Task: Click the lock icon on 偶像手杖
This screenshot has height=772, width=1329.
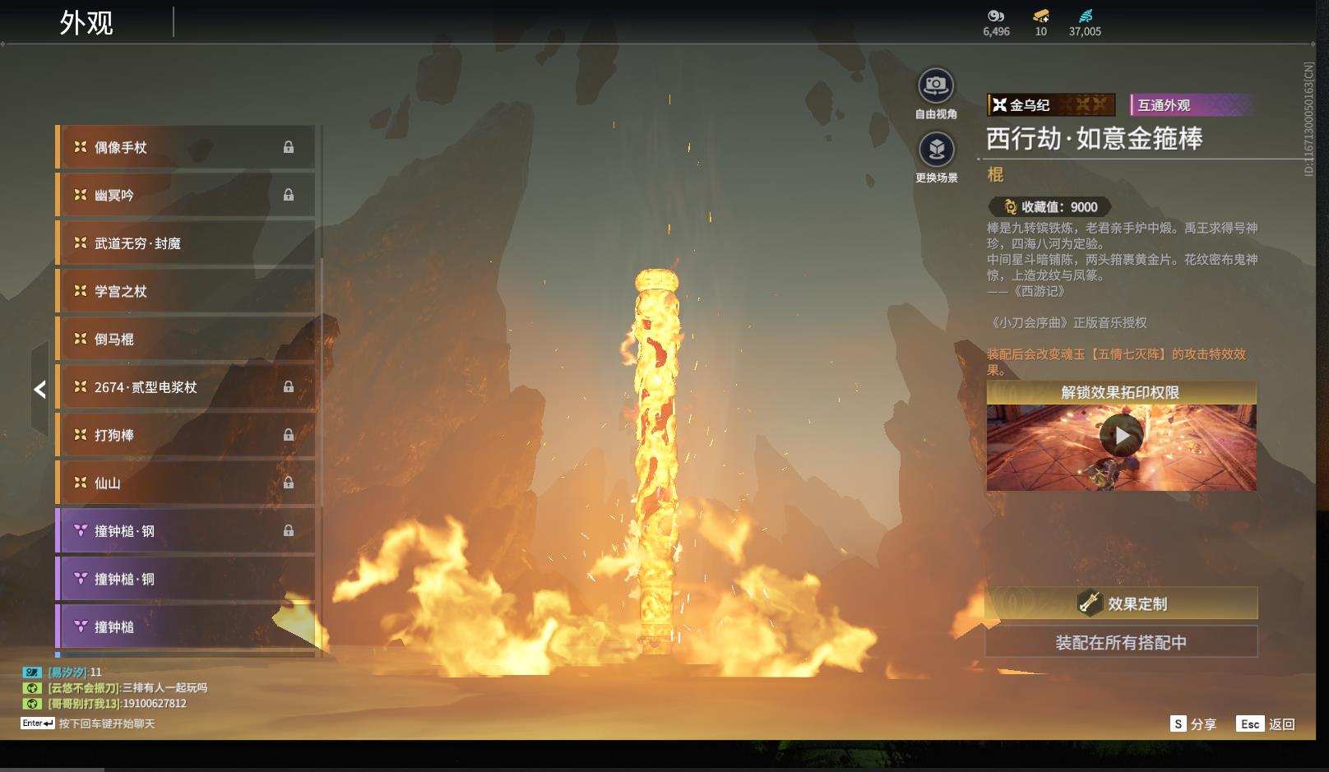Action: point(289,147)
